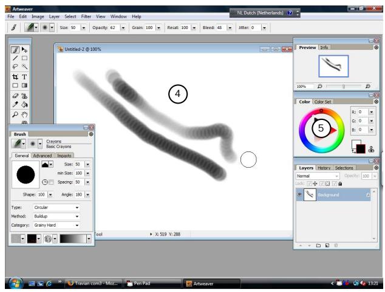The image size is (385, 292).
Task: Click the gradient swatch in Brush panel
Action: [73, 239]
